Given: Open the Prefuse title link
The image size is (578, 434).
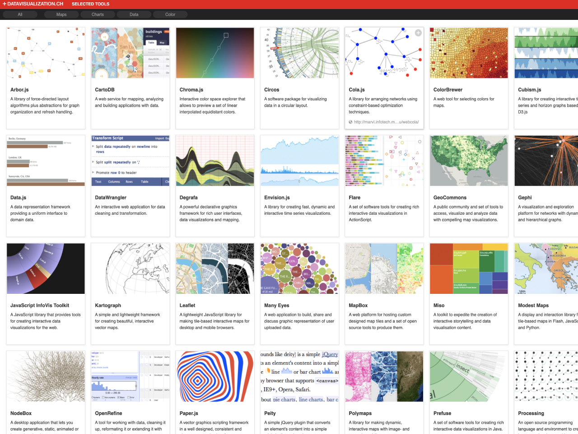Looking at the screenshot, I should [442, 413].
